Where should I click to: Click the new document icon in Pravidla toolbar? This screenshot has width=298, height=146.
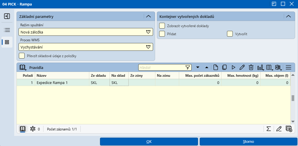coord(215,67)
